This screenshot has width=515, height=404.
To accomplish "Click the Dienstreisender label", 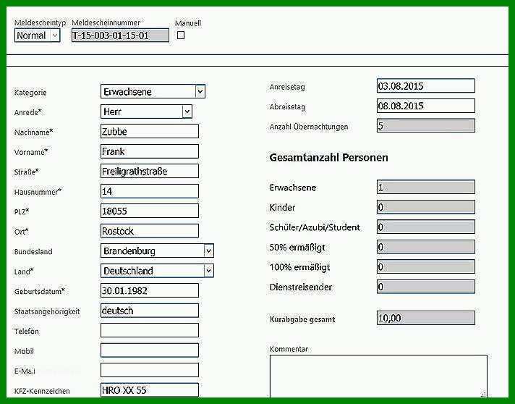I will point(301,287).
